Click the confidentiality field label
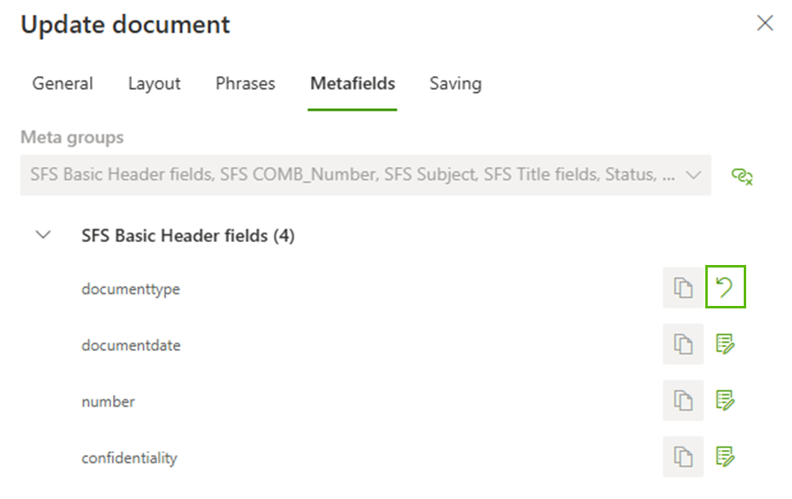Screen dimensions: 792x499 coord(129,458)
